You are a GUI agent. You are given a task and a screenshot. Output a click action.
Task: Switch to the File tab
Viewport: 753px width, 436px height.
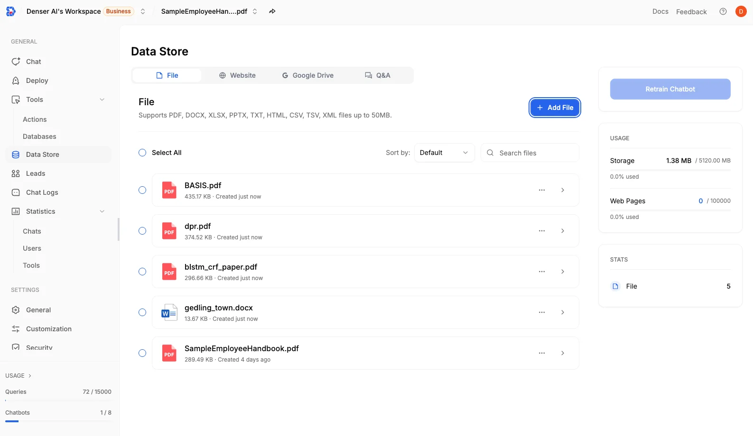[167, 75]
